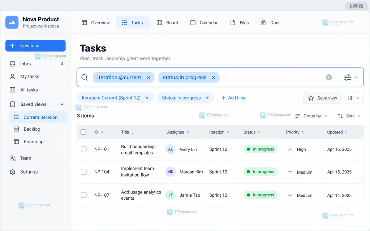Select the Current iteration saved view
The width and height of the screenshot is (370, 231).
click(x=38, y=117)
